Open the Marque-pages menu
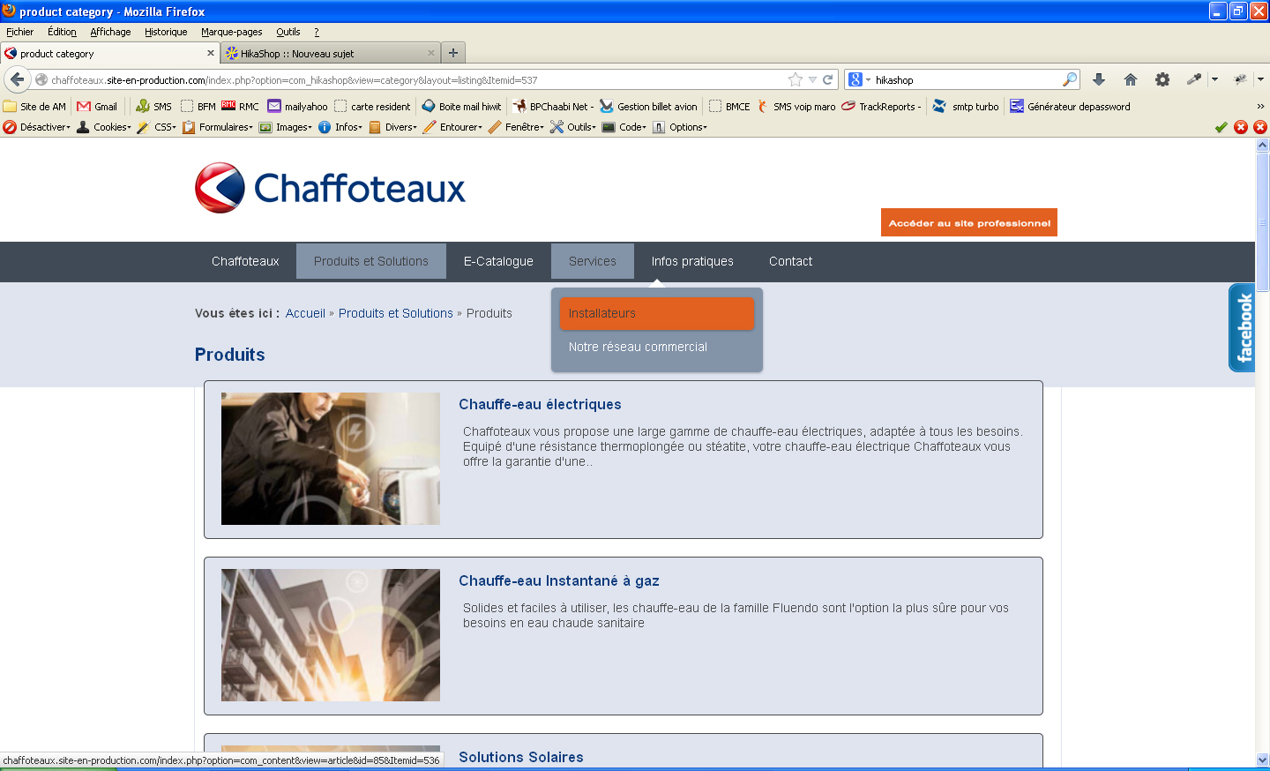 (x=231, y=32)
